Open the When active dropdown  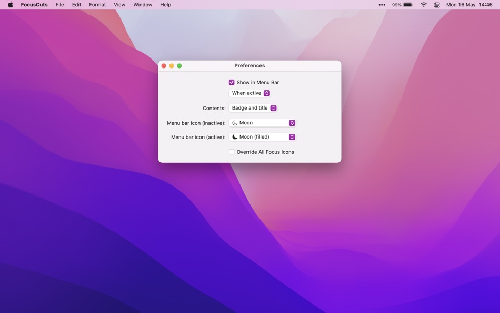pyautogui.click(x=249, y=93)
